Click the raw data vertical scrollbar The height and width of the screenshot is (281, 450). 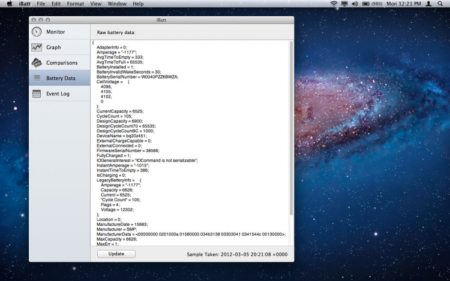291,128
